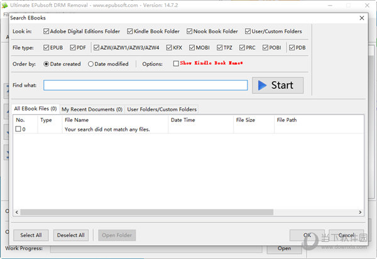Enable Show Kindle Book Name option
Image resolution: width=377 pixels, height=259 pixels.
coord(176,63)
